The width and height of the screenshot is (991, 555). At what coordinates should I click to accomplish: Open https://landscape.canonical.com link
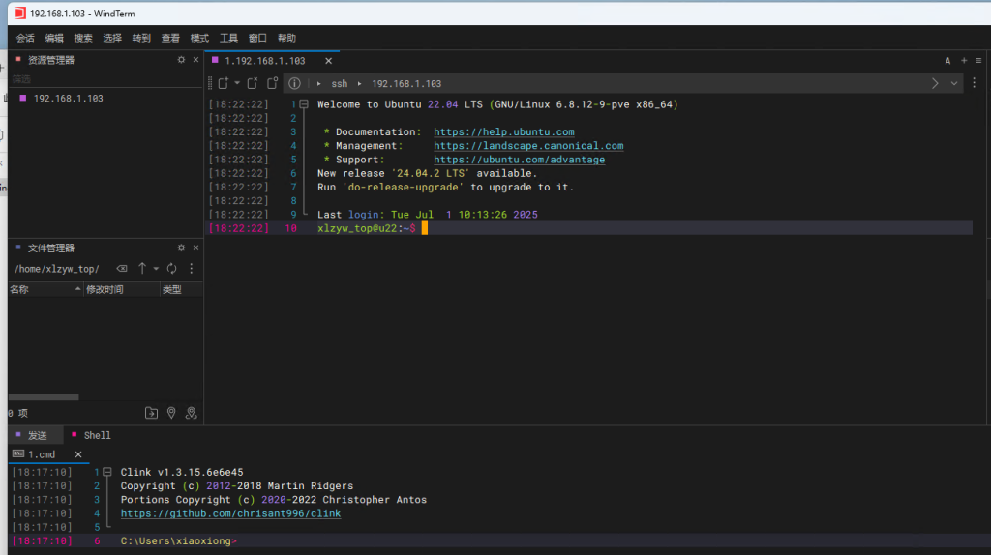point(528,146)
